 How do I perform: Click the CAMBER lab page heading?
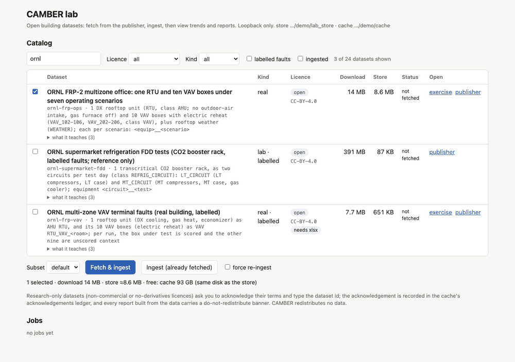52,14
